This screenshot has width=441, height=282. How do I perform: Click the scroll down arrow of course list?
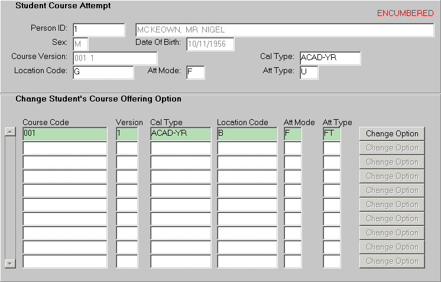tap(10, 263)
